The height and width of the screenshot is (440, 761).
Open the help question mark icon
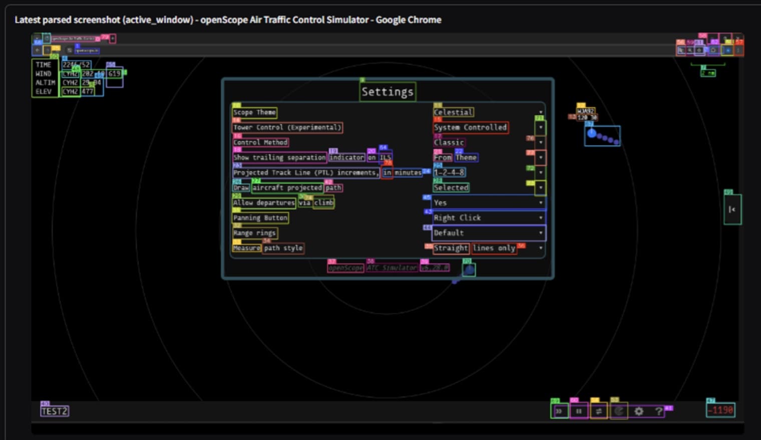[x=658, y=411]
